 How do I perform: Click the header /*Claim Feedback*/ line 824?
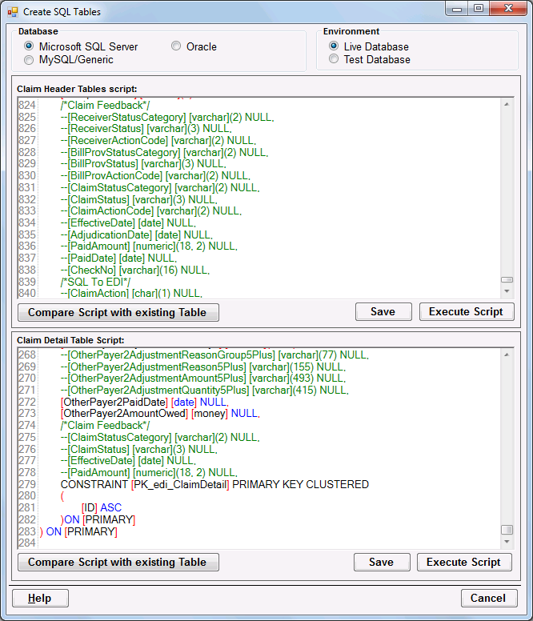pyautogui.click(x=105, y=106)
